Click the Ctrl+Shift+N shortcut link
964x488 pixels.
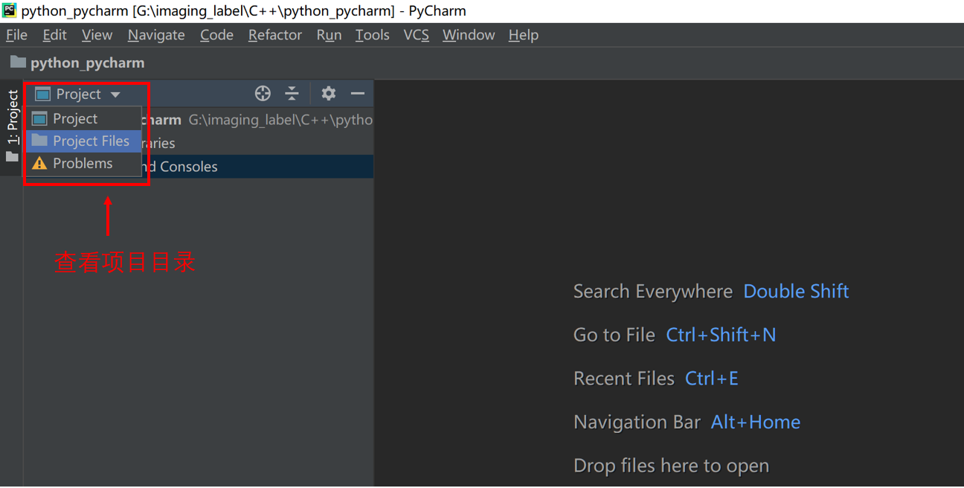pyautogui.click(x=721, y=335)
